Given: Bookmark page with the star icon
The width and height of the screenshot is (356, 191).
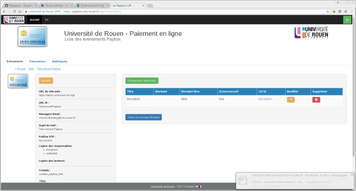Looking at the screenshot, I should point(333,11).
